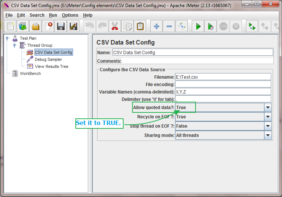Click the Name input field
This screenshot has height=197, width=282.
point(193,52)
